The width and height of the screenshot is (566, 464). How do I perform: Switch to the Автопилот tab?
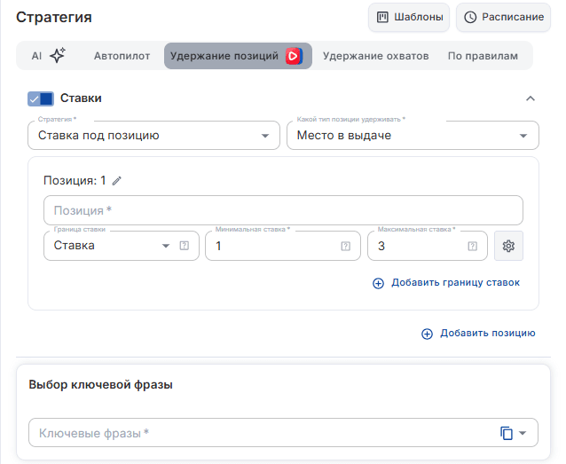(122, 56)
